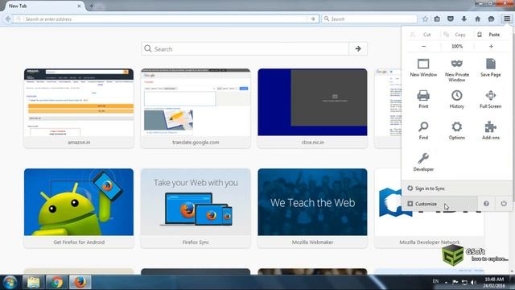Click the Exit Firefox power icon
The height and width of the screenshot is (290, 515).
[504, 204]
